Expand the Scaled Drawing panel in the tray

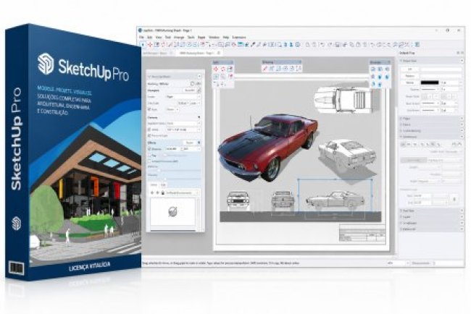[432, 131]
